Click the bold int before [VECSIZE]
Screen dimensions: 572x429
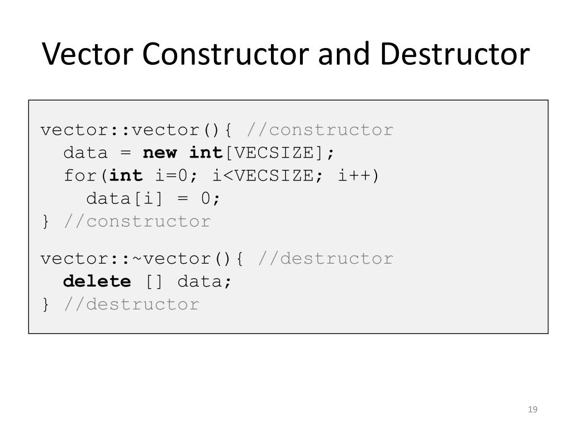[206, 152]
